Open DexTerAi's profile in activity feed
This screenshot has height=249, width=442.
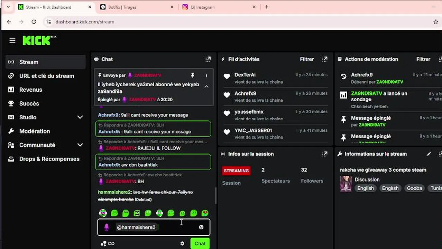click(x=245, y=75)
